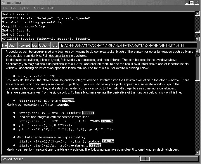Click 'indefinite integrals' bold text

(53, 105)
